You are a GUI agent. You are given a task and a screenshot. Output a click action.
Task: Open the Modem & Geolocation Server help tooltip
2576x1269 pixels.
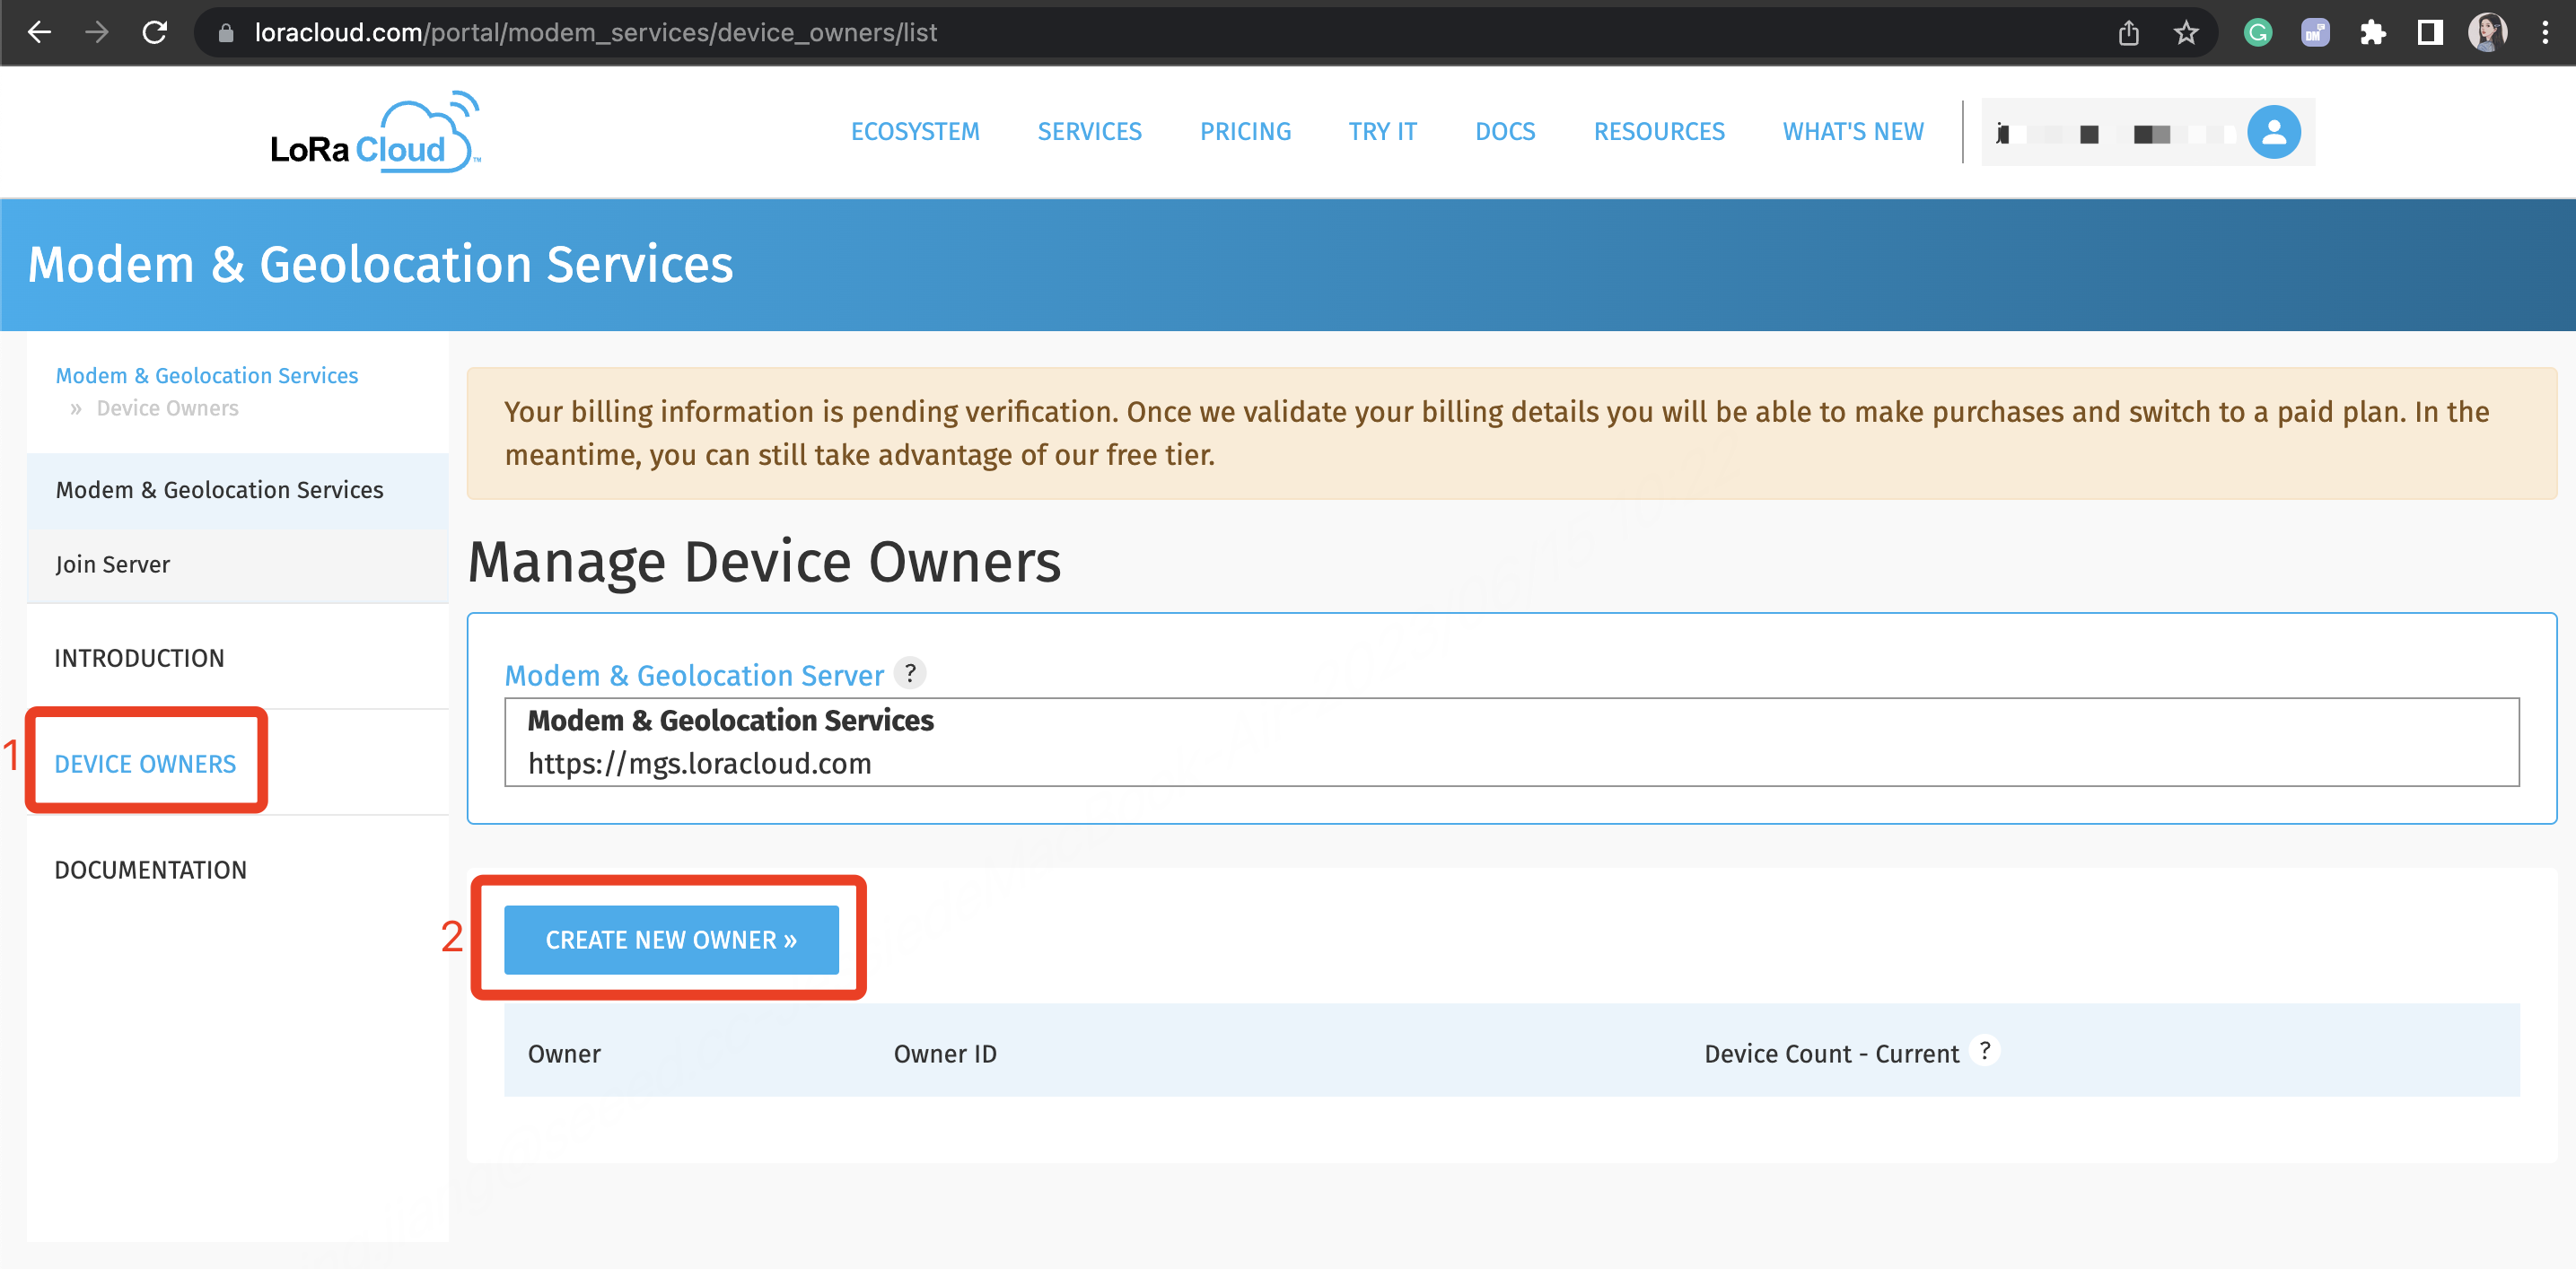[x=910, y=674]
